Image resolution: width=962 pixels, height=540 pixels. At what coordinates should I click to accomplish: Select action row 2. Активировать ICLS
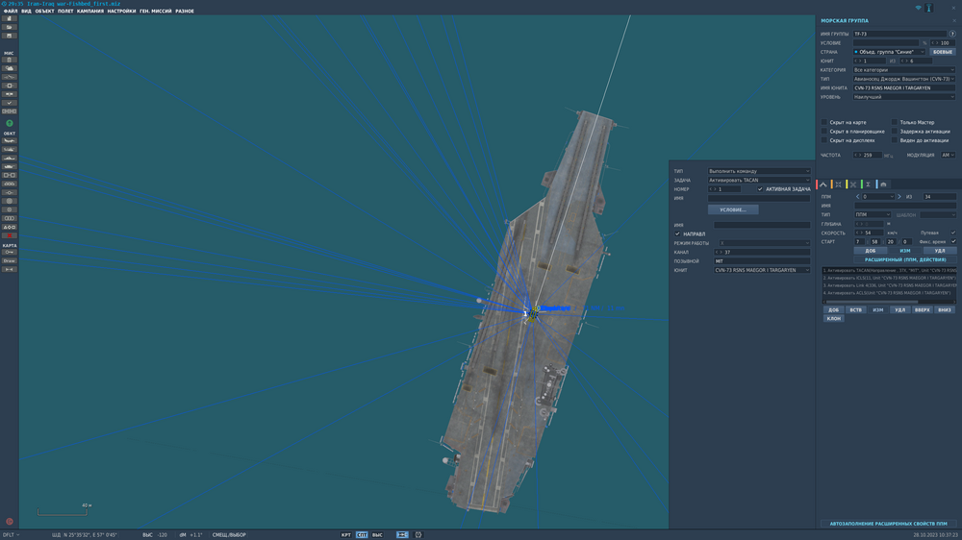(x=889, y=278)
